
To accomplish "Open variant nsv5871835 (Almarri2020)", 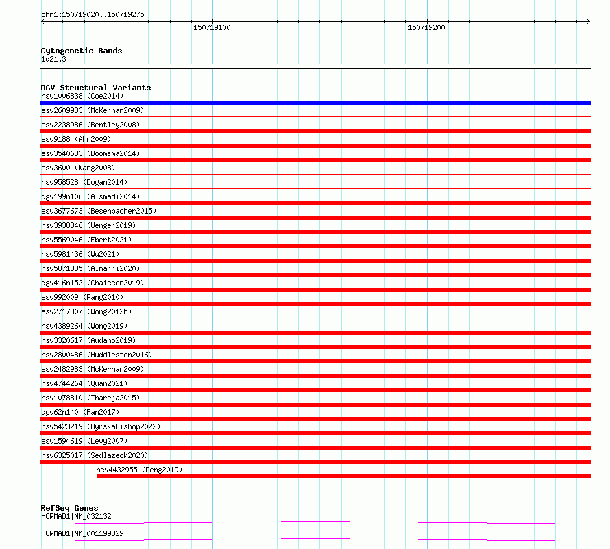I will pos(90,268).
